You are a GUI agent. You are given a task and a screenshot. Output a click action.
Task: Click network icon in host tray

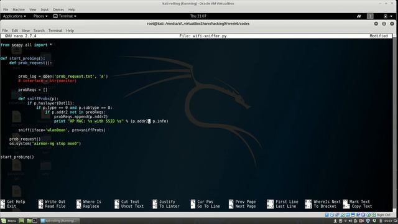click(346, 221)
